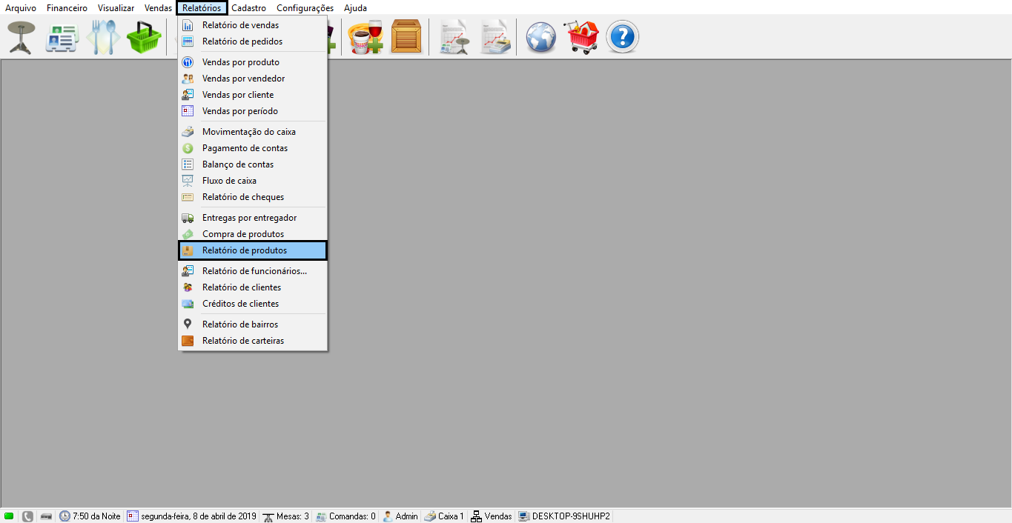Image resolution: width=1012 pixels, height=523 pixels.
Task: Select the green shopping basket icon
Action: (143, 37)
